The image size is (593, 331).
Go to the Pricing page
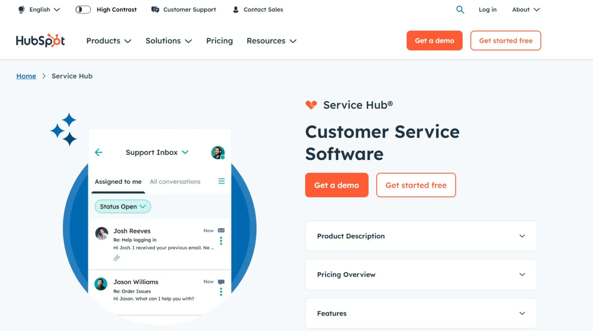point(219,41)
